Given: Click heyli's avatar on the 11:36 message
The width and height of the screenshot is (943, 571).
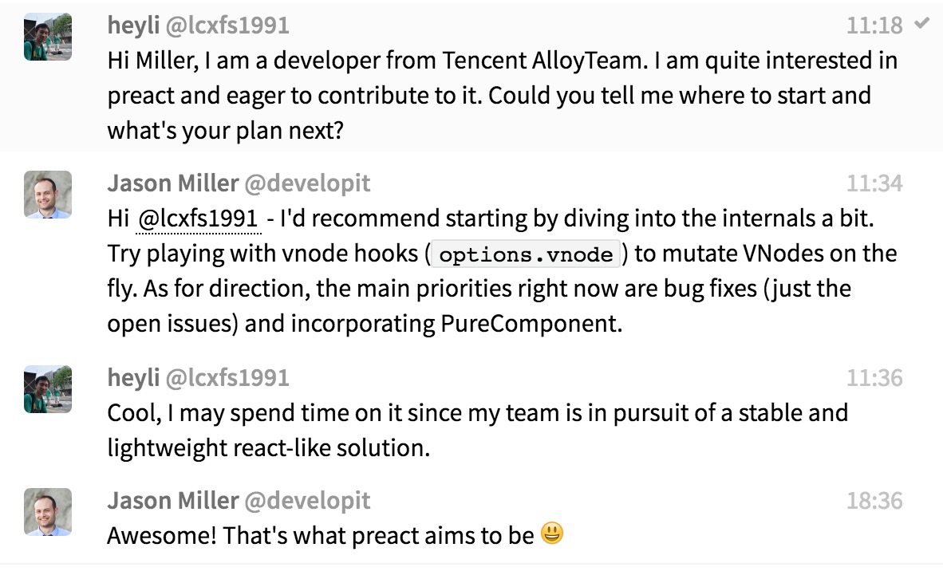Looking at the screenshot, I should point(48,389).
